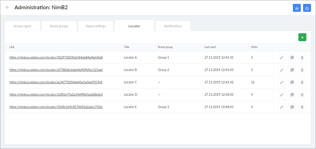The width and height of the screenshot is (316, 149).
Task: Add a new locator with plus button
Action: [302, 37]
